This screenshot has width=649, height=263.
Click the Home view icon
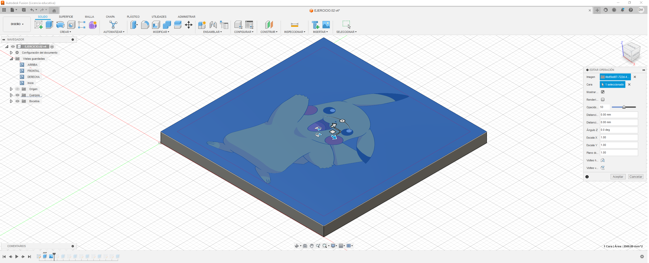click(x=54, y=11)
